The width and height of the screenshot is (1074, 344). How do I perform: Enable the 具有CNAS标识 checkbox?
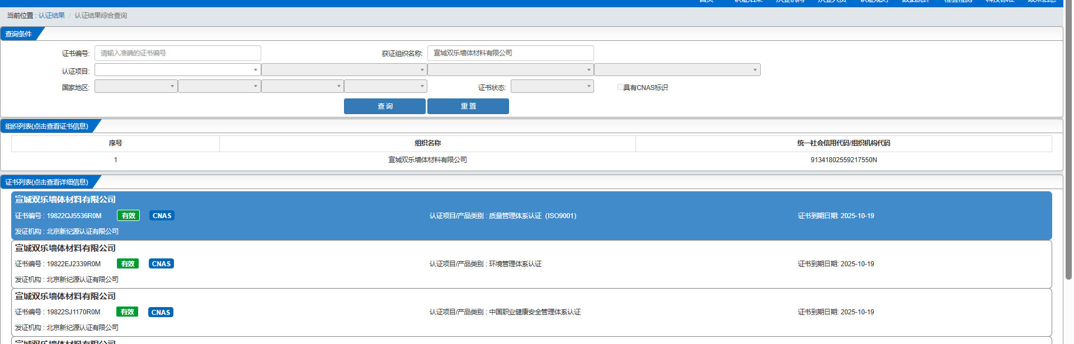[x=620, y=87]
